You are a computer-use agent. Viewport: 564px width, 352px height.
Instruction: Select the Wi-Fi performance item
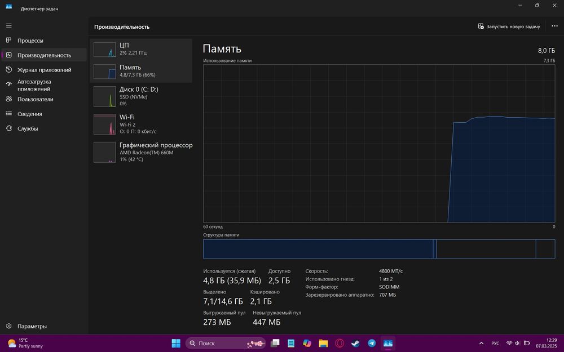click(x=141, y=124)
